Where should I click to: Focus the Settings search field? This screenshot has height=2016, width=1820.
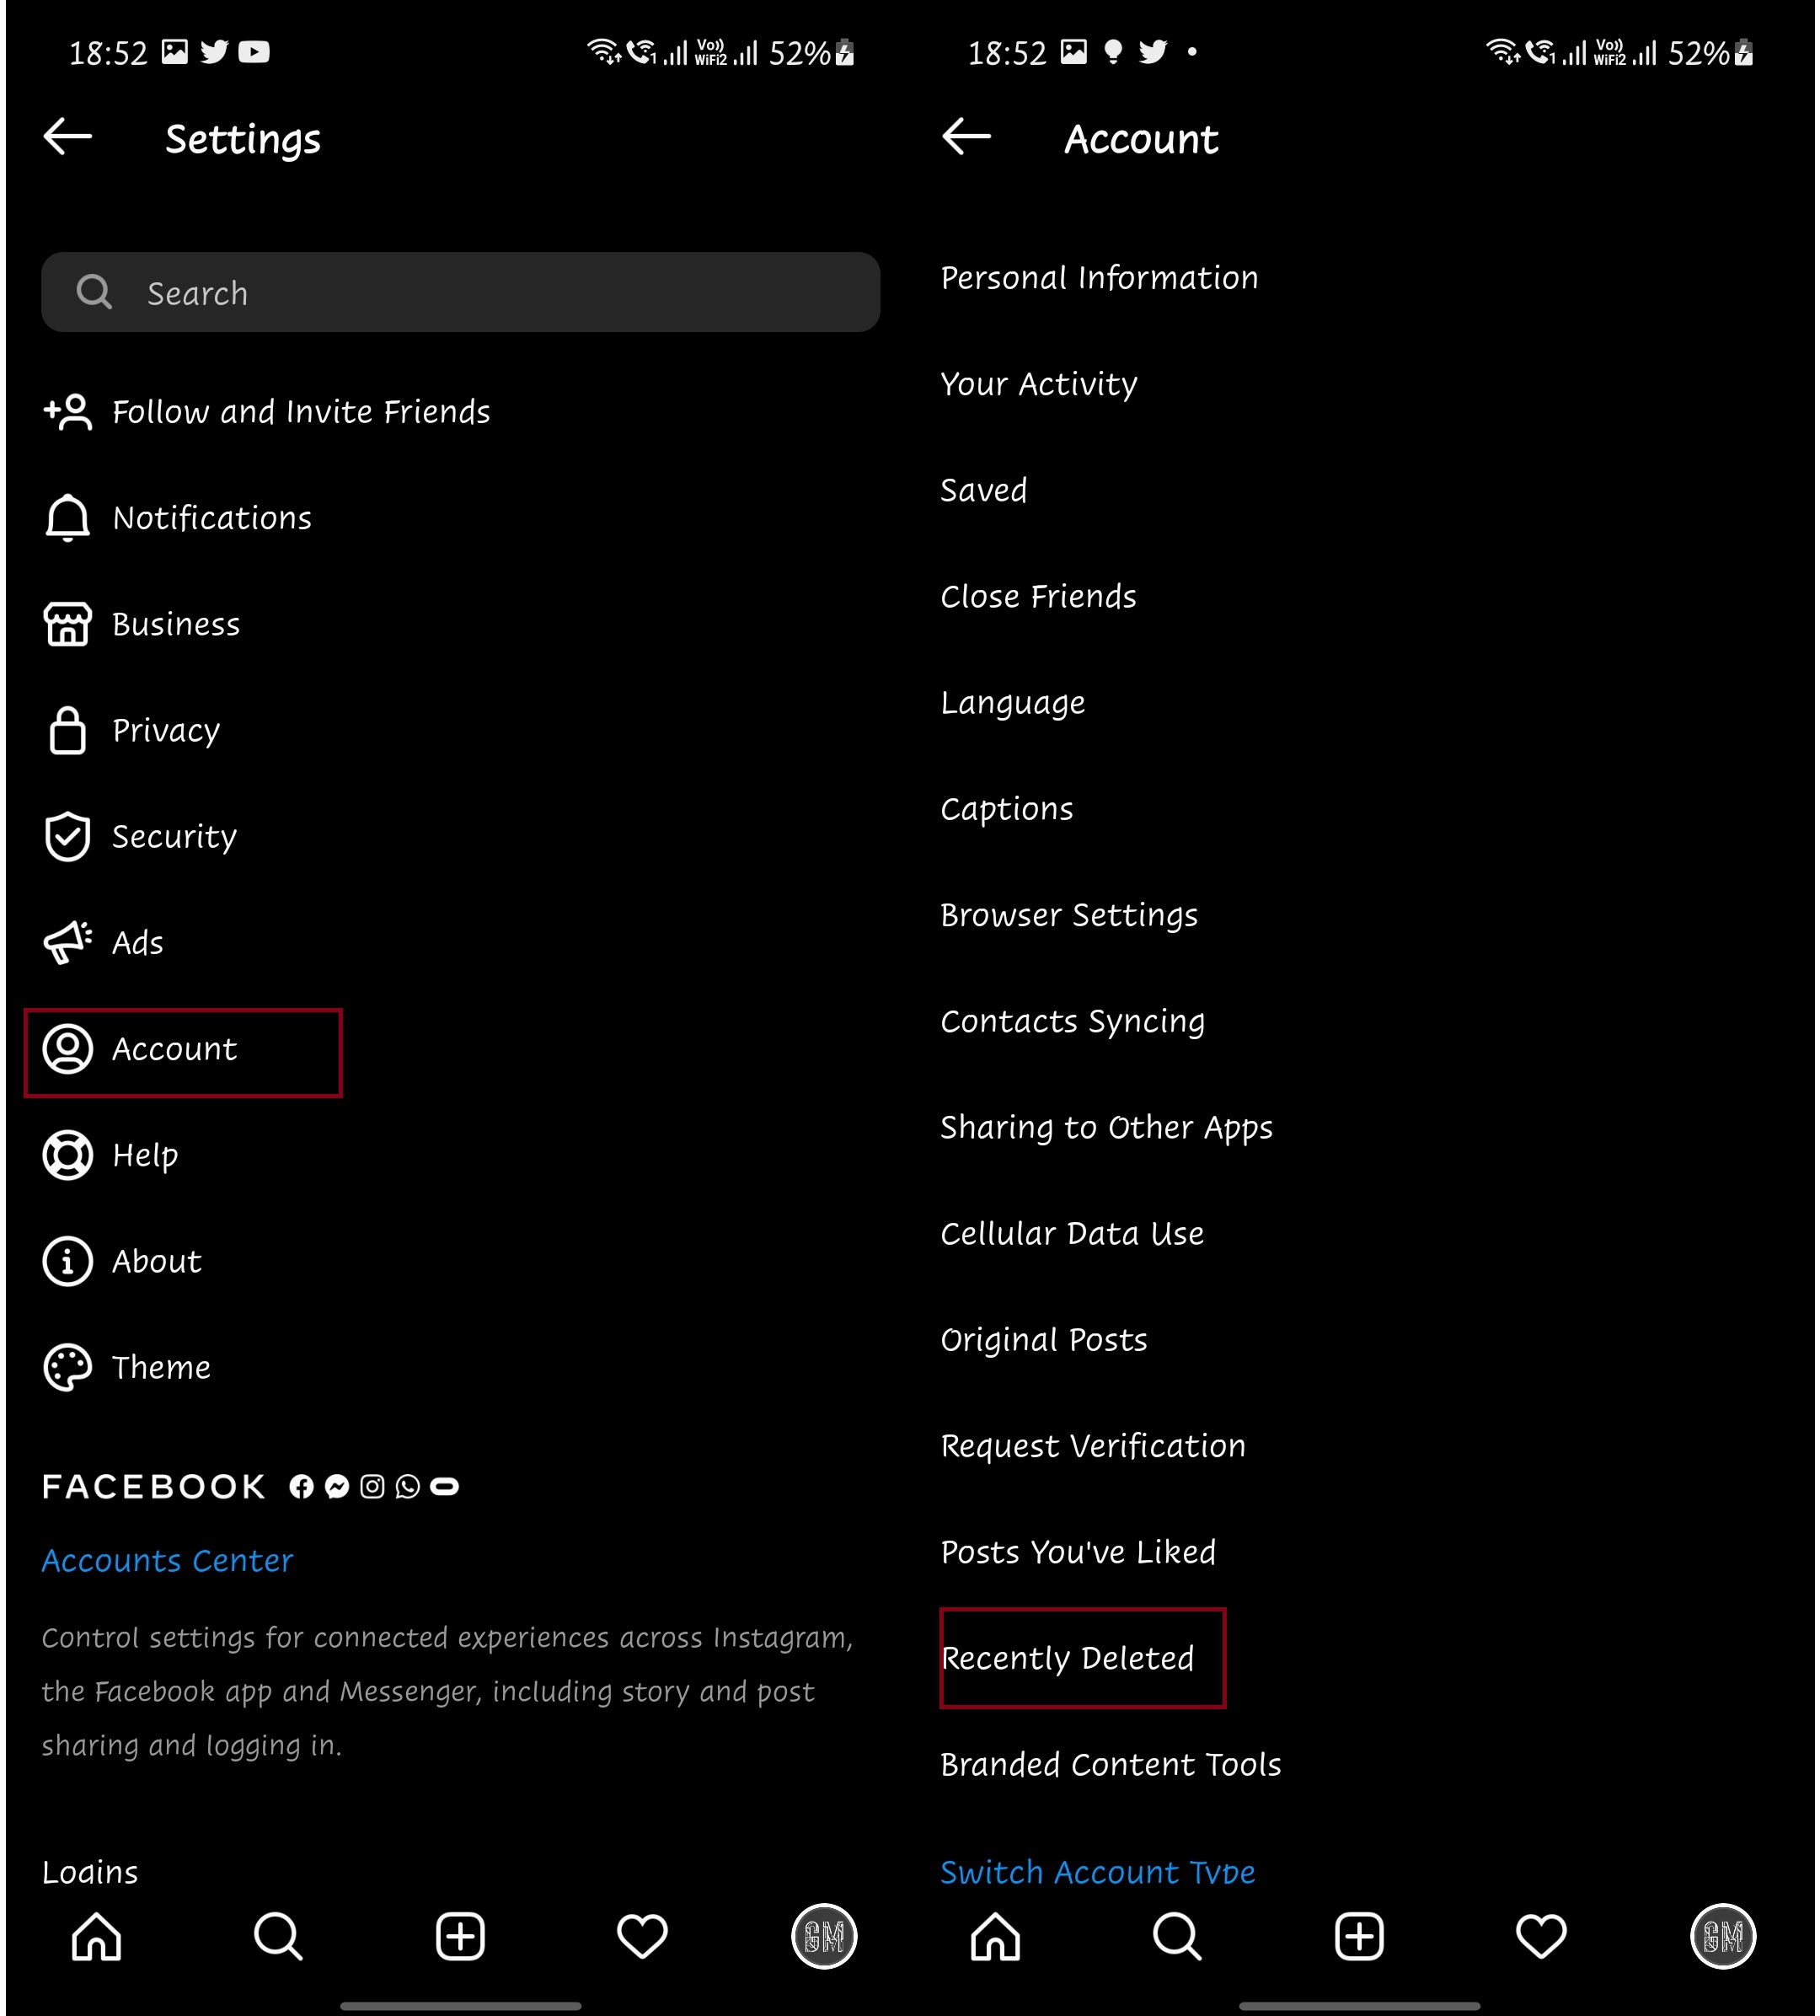pyautogui.click(x=460, y=293)
